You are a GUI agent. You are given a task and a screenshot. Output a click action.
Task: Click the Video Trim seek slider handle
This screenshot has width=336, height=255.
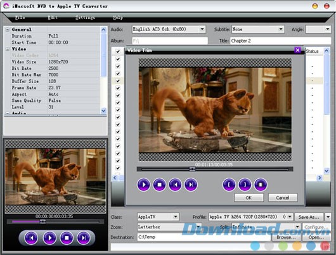point(192,169)
